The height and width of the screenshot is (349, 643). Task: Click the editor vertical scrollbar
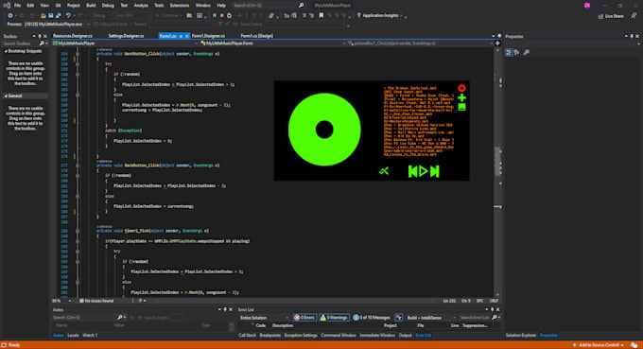[x=497, y=172]
